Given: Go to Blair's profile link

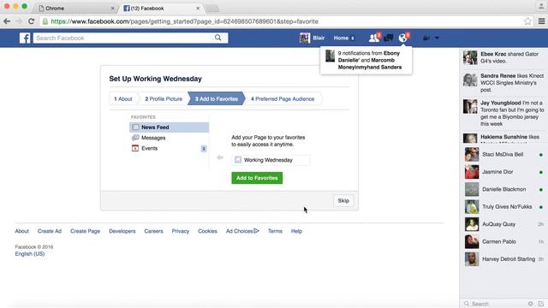Looking at the screenshot, I should point(319,38).
